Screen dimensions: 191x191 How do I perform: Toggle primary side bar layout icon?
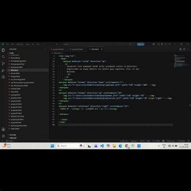click(x=162, y=44)
